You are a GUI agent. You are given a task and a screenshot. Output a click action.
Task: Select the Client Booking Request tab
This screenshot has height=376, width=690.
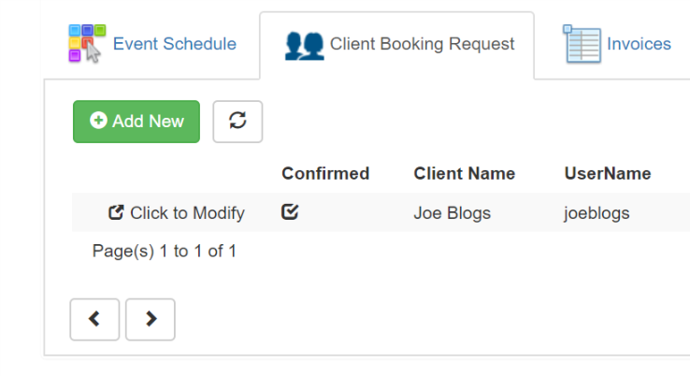point(397,45)
